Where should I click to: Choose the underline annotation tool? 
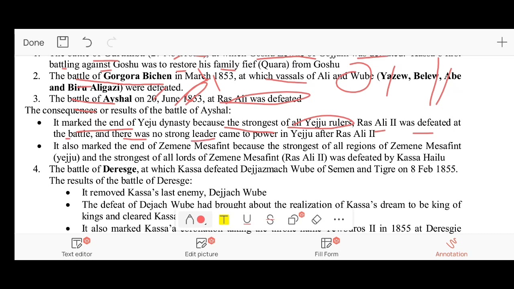coord(247,220)
